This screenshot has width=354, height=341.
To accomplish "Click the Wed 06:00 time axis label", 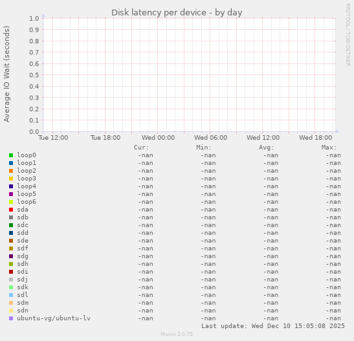I will [210, 138].
